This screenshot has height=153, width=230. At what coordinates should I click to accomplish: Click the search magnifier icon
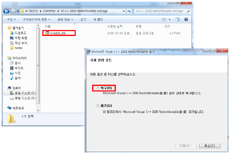188,11
